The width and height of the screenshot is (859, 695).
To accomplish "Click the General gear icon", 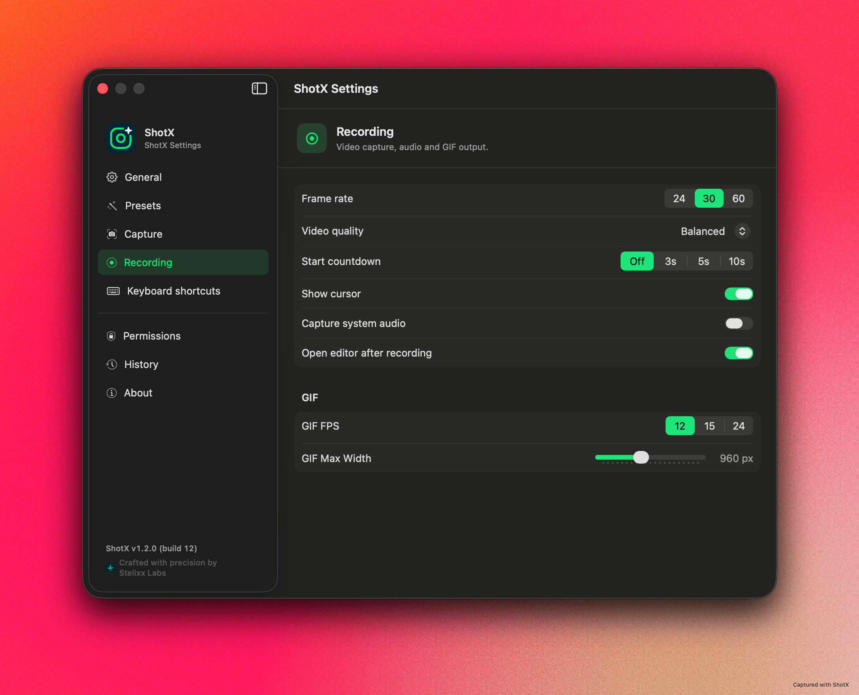I will click(x=112, y=177).
